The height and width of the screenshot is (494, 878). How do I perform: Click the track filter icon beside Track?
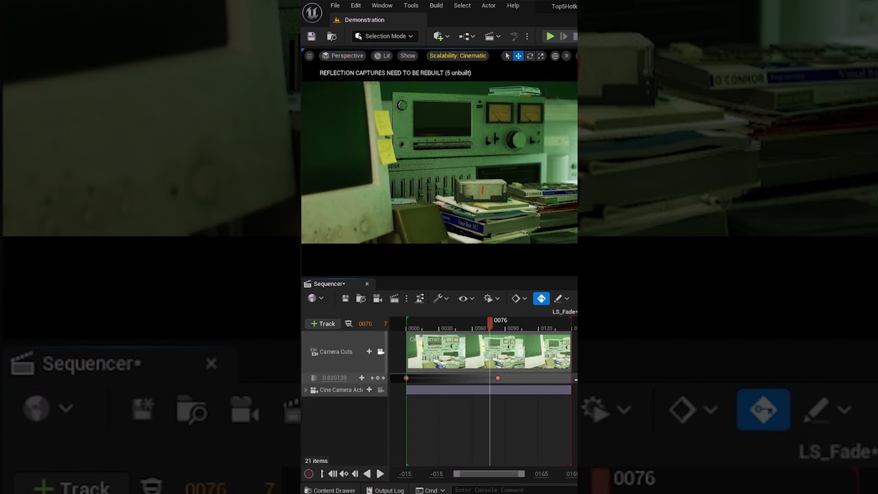click(x=348, y=324)
